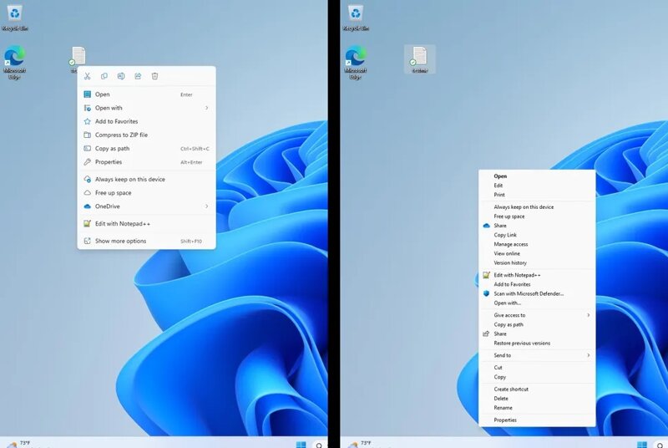Choose Rename in classic menu
This screenshot has width=668, height=448.
537,408
